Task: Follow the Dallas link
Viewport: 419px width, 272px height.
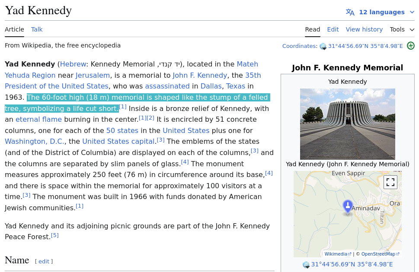Action: [x=211, y=86]
